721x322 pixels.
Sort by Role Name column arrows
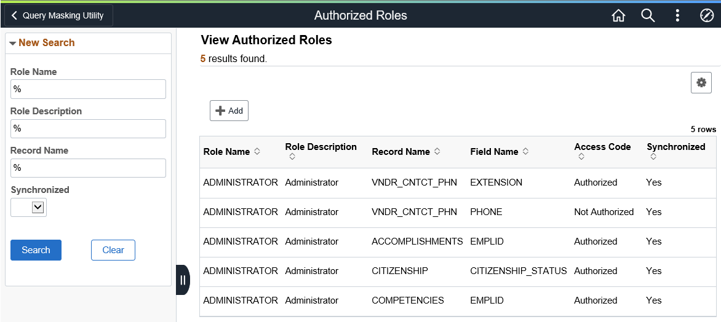point(257,152)
